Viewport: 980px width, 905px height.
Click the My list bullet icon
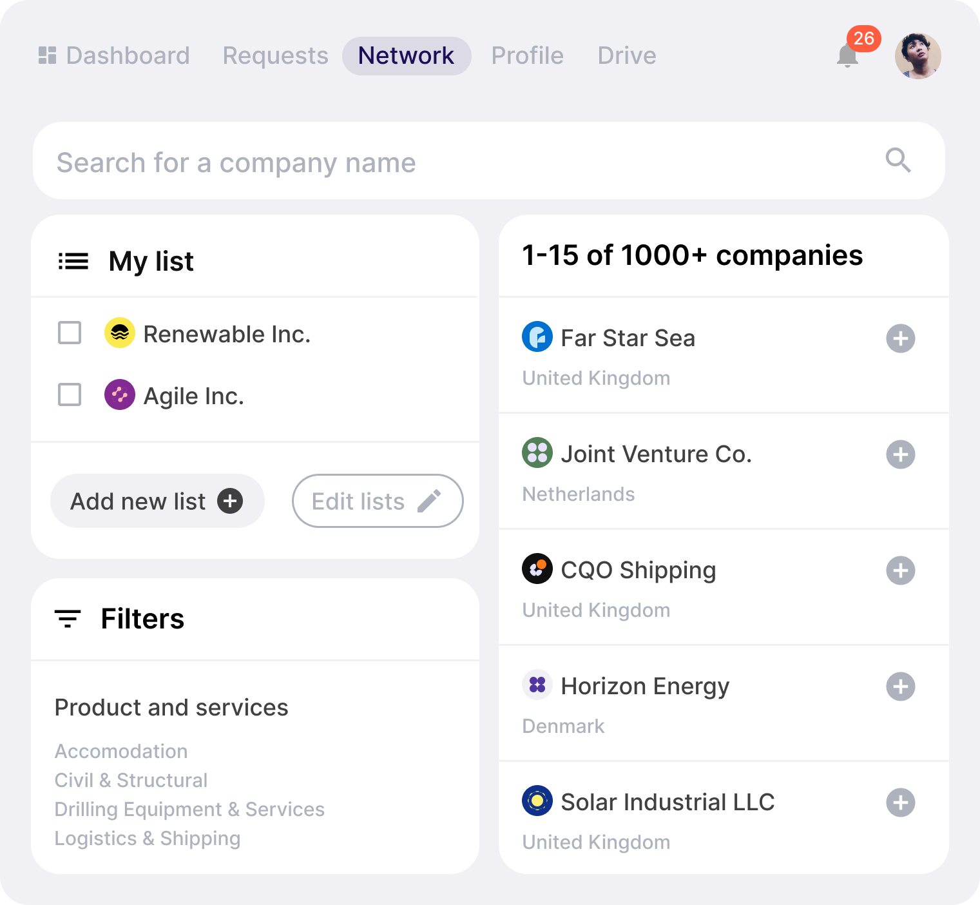pos(73,261)
